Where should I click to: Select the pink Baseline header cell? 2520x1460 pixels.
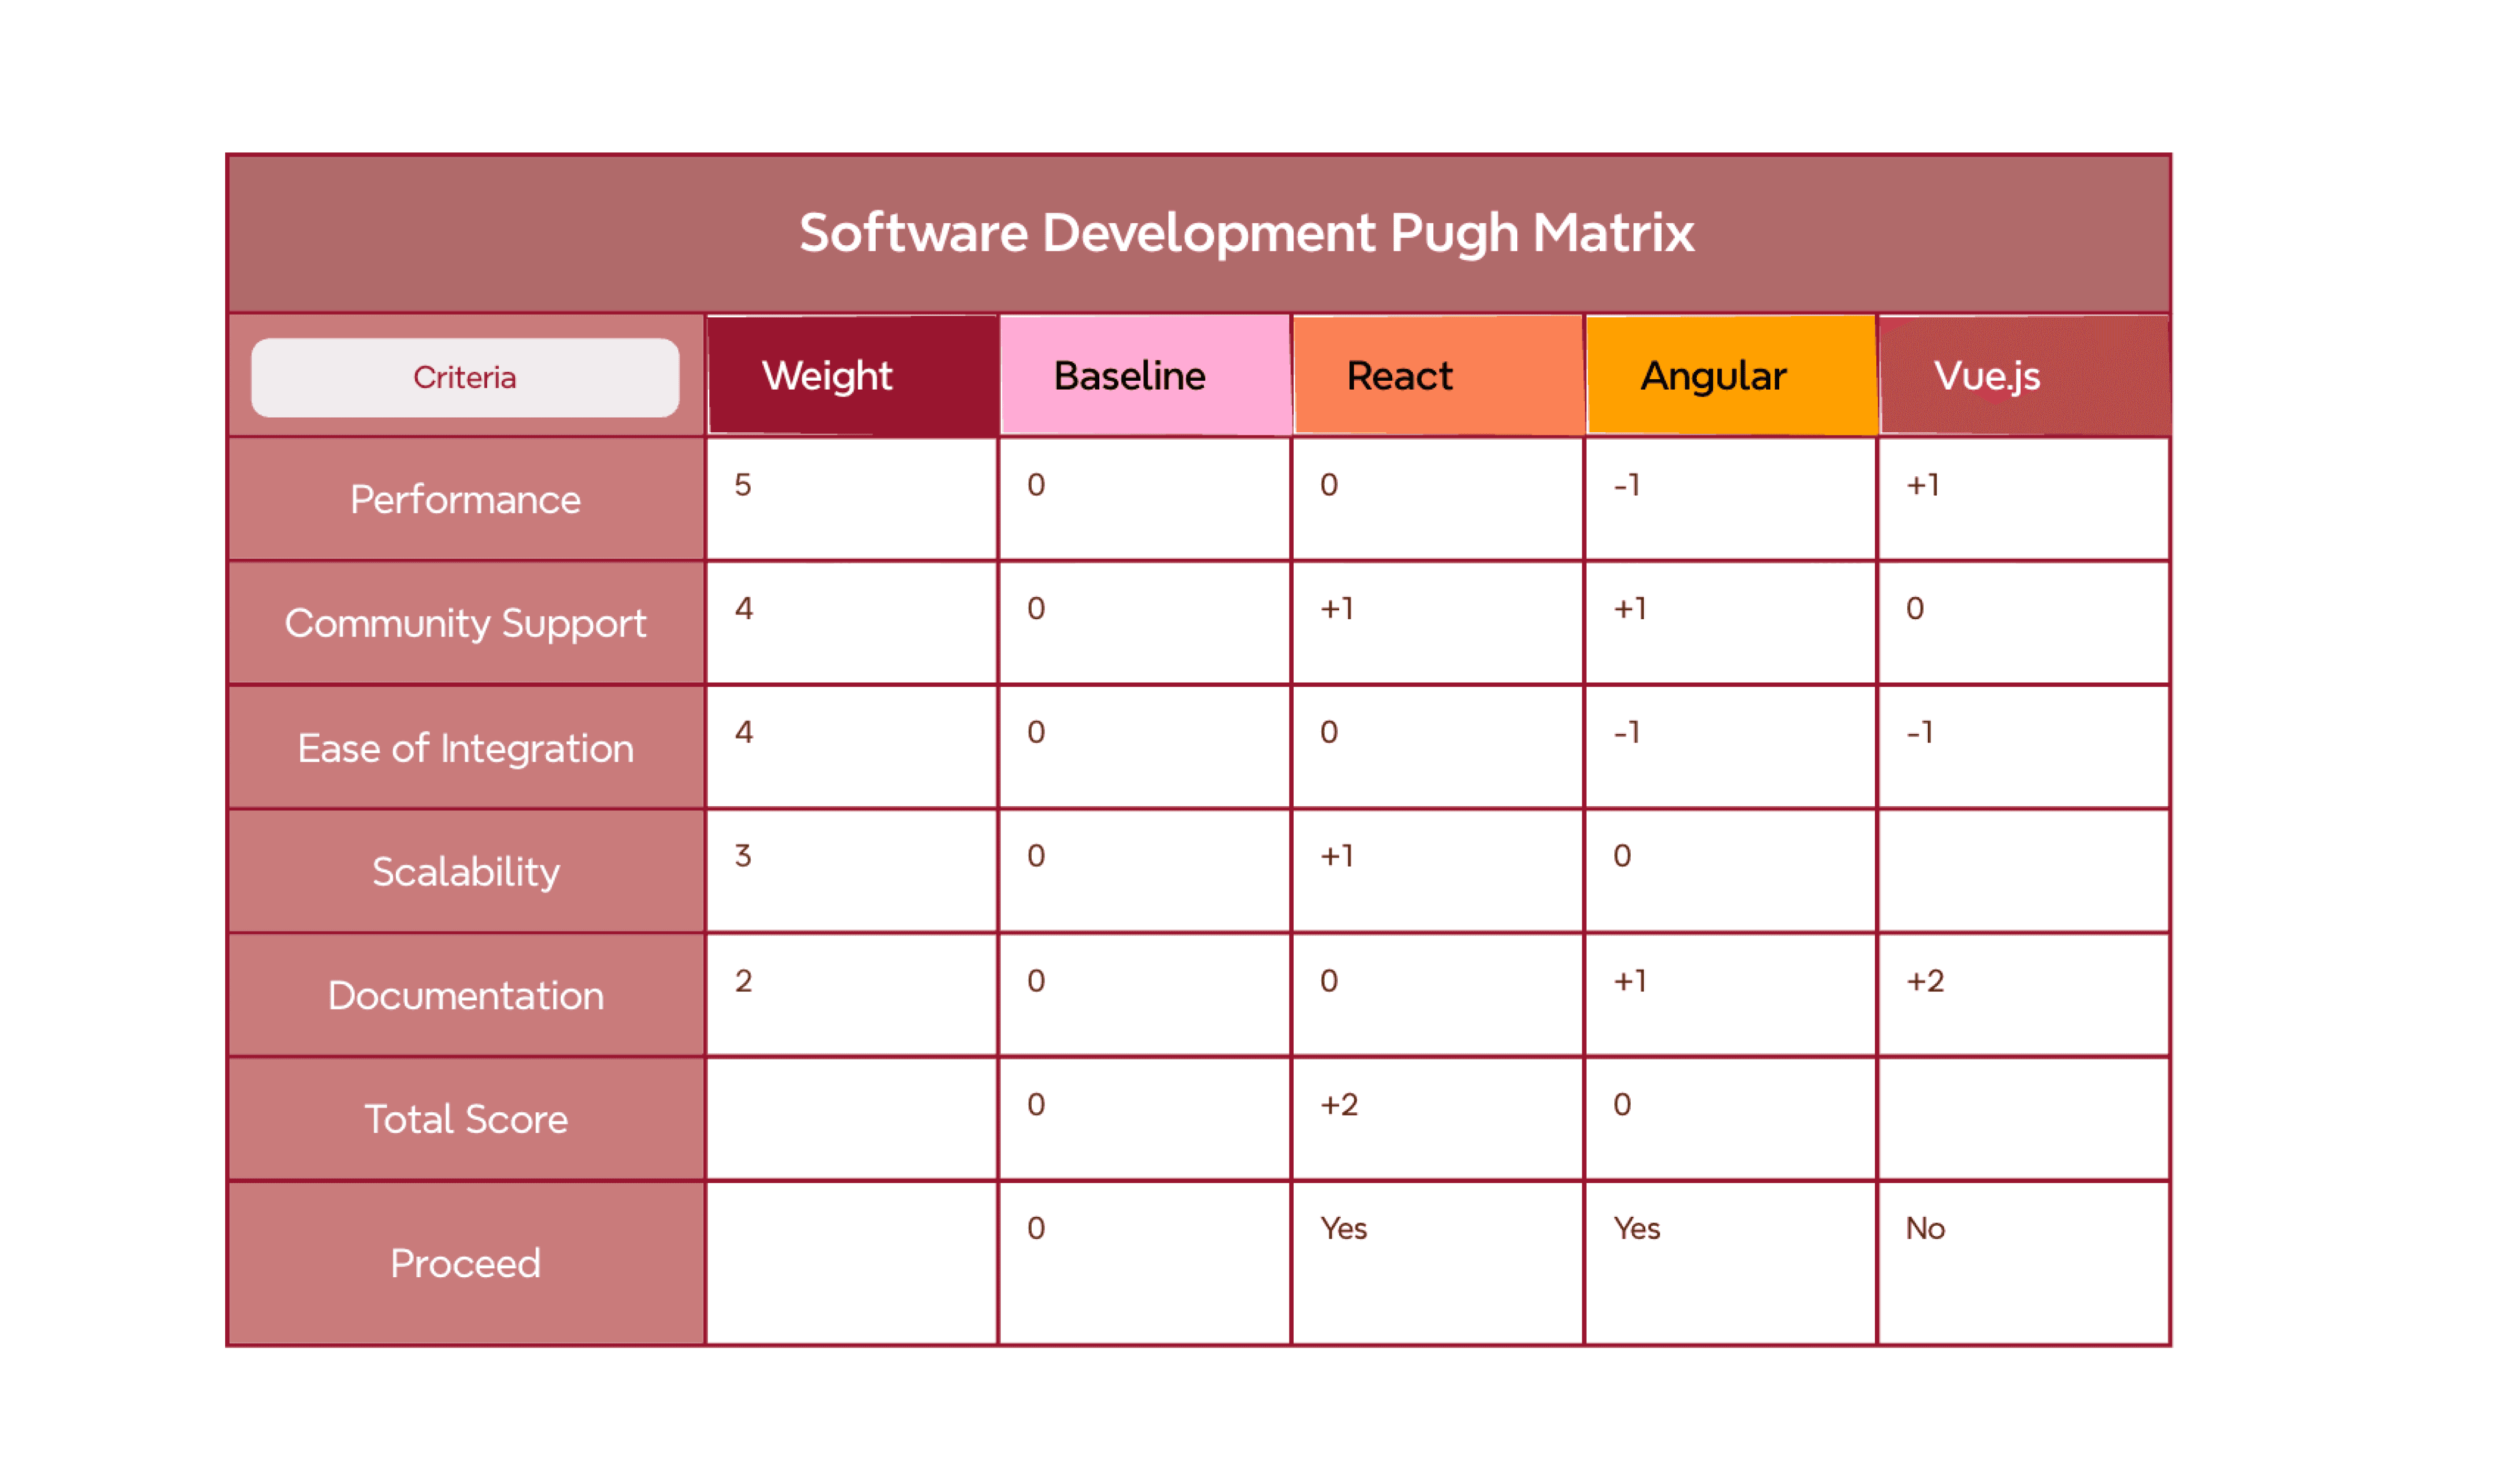click(x=1144, y=376)
